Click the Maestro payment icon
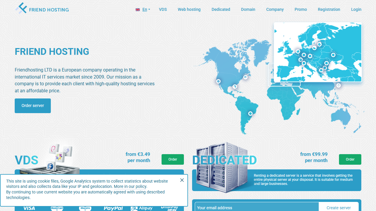Viewport: 376px width, 211px height. [x=85, y=208]
